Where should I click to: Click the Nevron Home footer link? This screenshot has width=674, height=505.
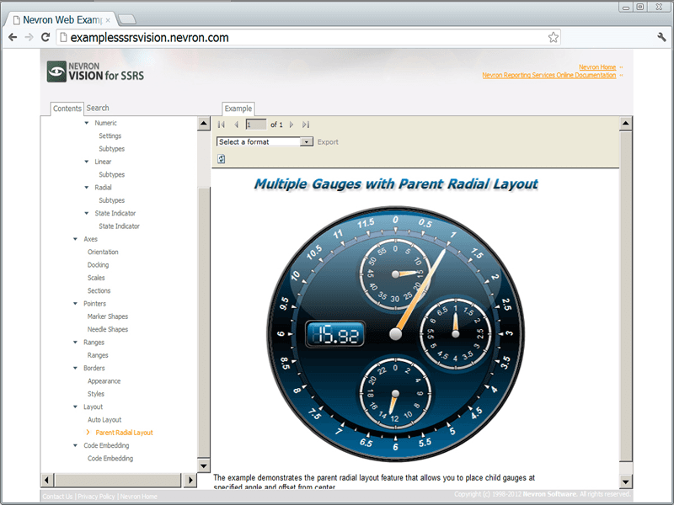coord(138,496)
